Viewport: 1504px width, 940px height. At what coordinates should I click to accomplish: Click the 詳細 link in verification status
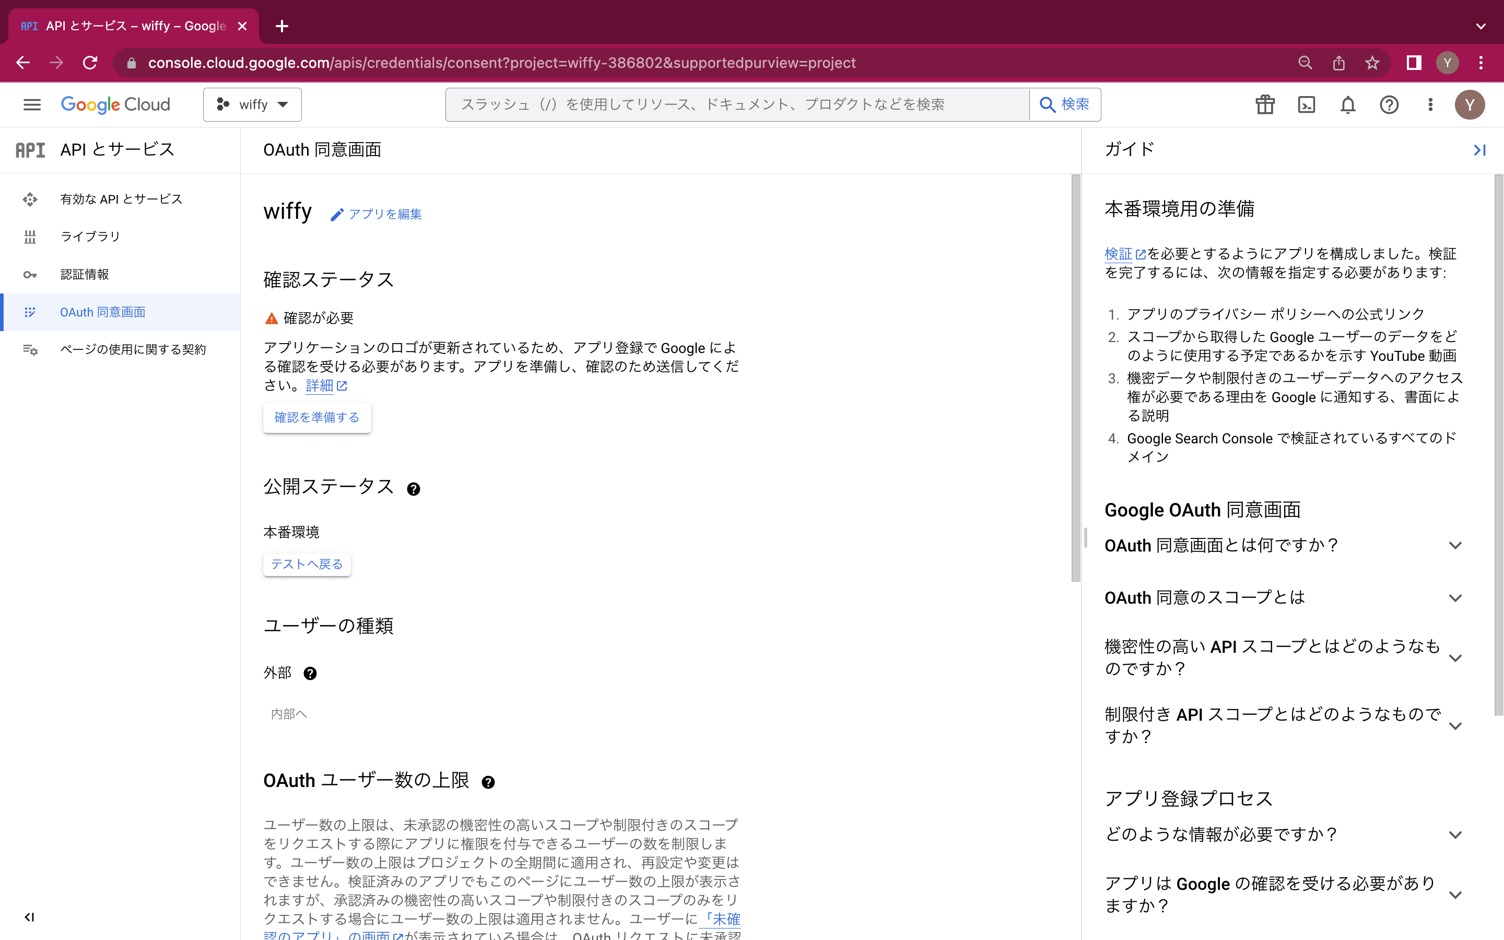pyautogui.click(x=326, y=385)
